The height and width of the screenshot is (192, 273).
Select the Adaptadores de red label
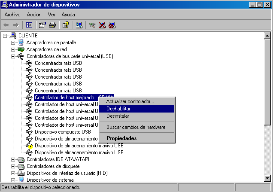(47, 49)
